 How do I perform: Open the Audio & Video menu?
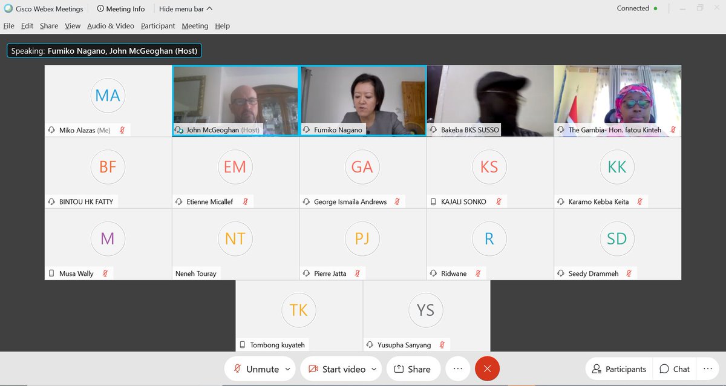[x=111, y=26]
